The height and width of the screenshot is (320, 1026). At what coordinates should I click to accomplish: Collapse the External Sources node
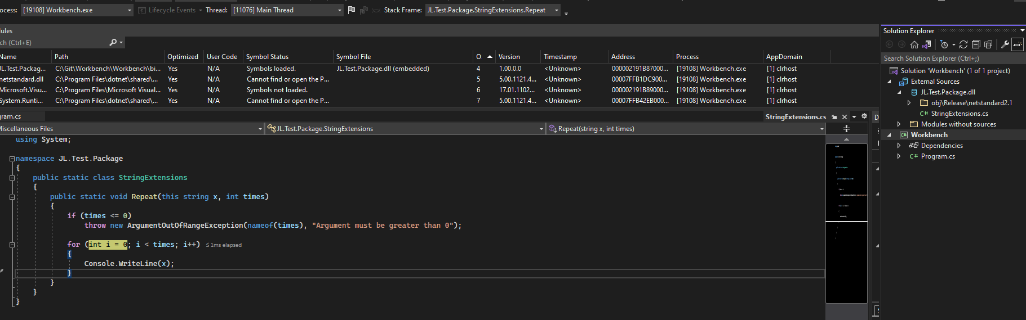point(890,82)
